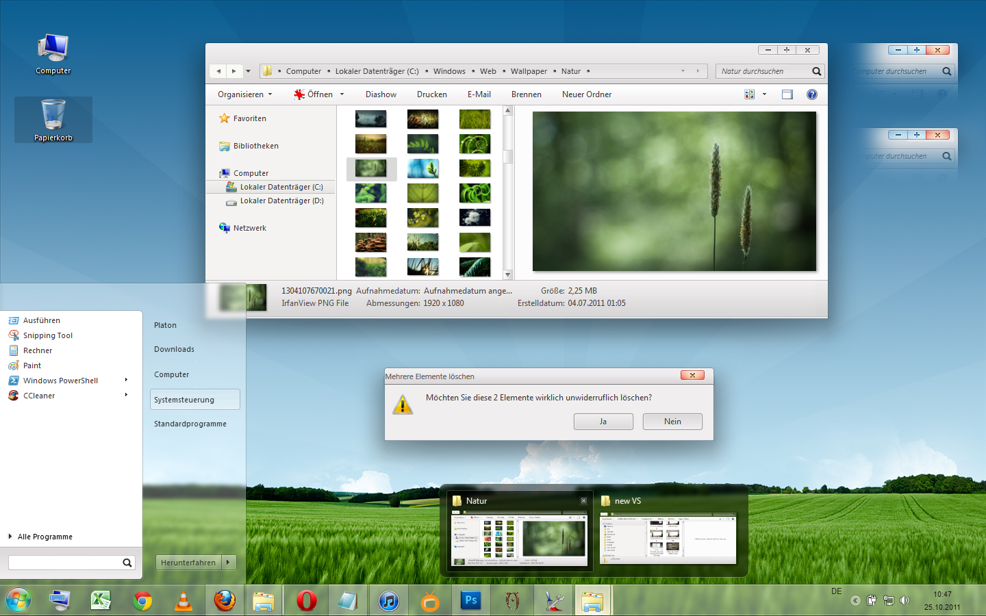The image size is (986, 616).
Task: Switch to the Natur taskbar preview window
Action: 520,532
